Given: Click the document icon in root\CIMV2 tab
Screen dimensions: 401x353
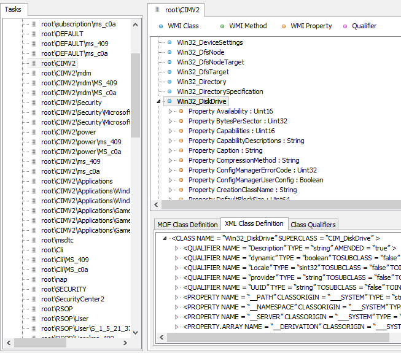Looking at the screenshot, I should point(157,10).
